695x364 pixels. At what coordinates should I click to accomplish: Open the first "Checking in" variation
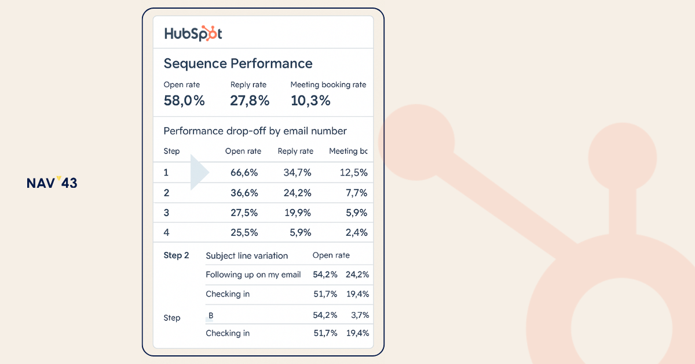228,294
